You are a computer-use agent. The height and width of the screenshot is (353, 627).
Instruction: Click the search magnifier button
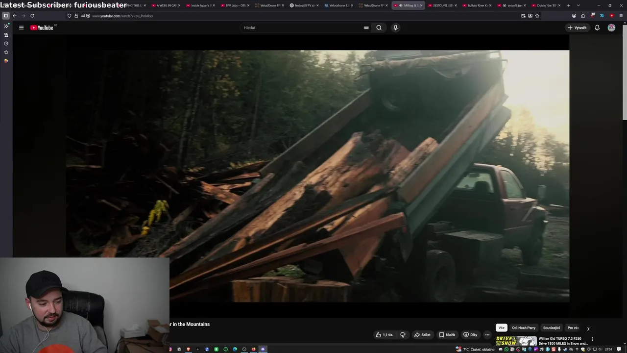(x=379, y=27)
